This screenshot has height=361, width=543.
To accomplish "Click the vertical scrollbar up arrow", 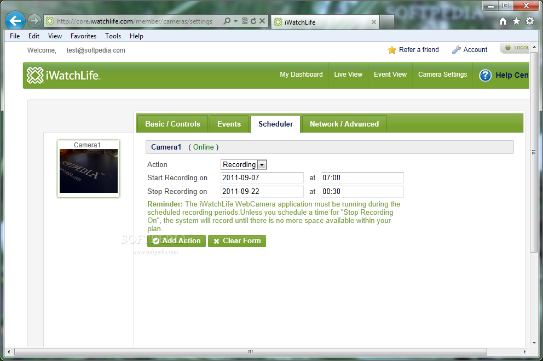I will pyautogui.click(x=534, y=47).
